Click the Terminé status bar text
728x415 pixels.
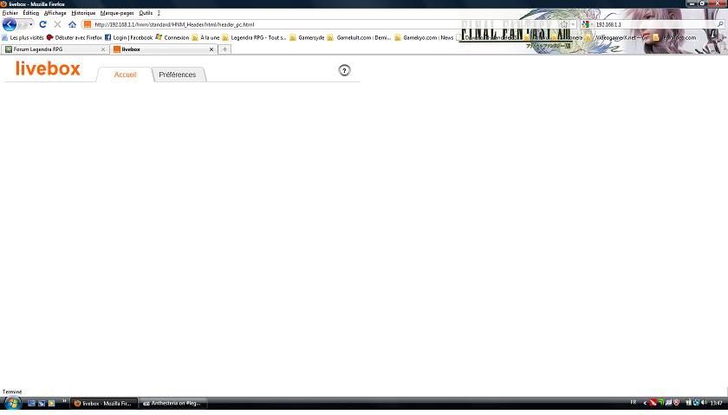12,392
